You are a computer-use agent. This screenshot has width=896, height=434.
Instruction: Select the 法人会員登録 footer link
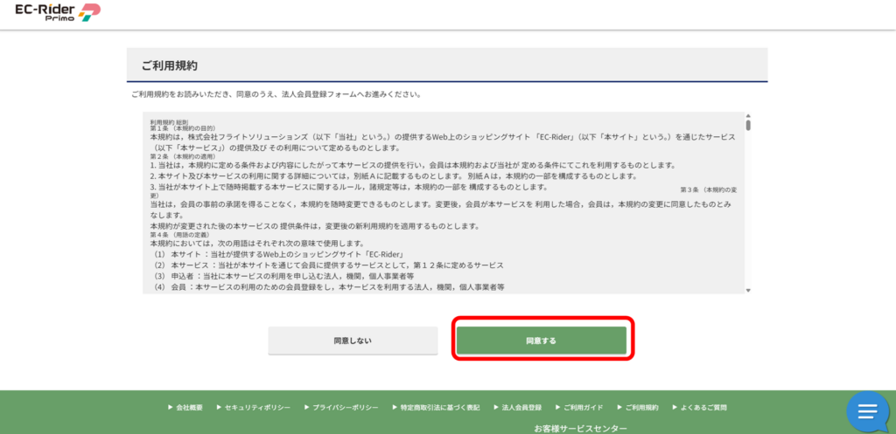pos(521,408)
